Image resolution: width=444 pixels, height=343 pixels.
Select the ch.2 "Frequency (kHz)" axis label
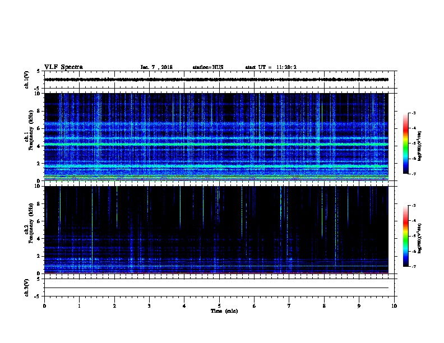tap(31, 223)
